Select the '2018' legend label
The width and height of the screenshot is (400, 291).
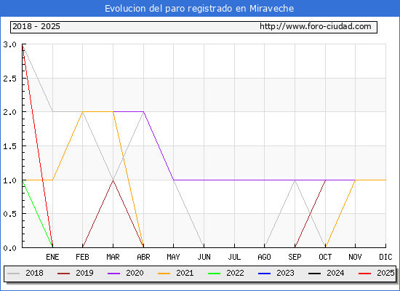pos(34,273)
